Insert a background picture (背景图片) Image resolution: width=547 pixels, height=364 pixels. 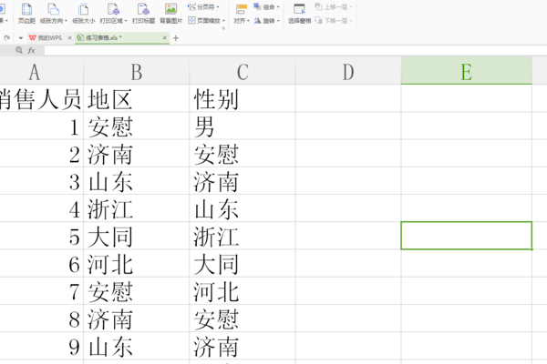pos(171,14)
